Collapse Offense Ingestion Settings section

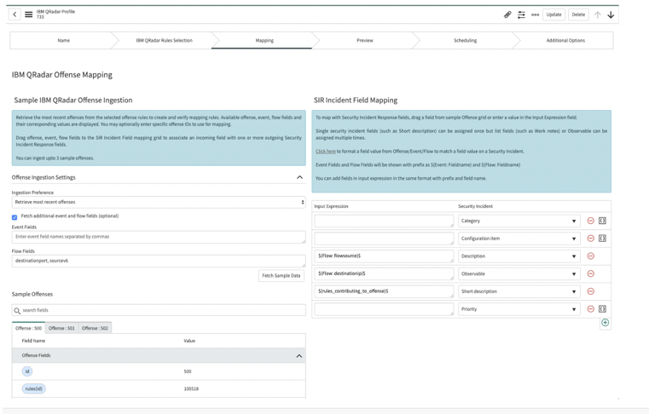[x=299, y=177]
